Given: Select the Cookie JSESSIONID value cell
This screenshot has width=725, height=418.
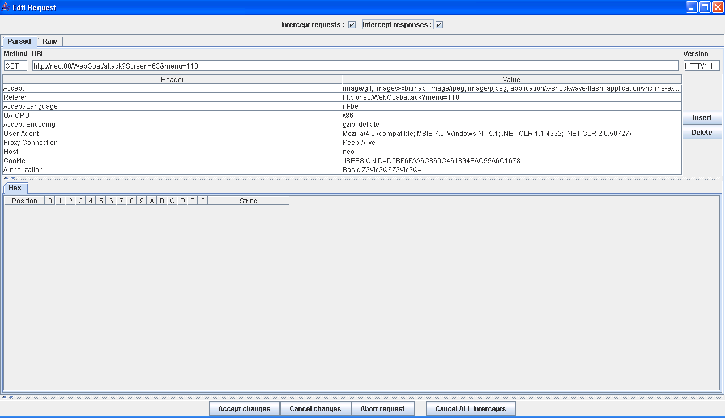Looking at the screenshot, I should click(x=511, y=161).
